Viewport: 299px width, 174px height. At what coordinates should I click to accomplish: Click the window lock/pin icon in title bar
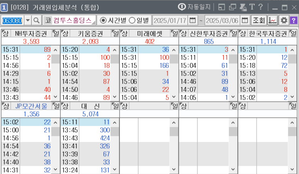click(x=243, y=7)
